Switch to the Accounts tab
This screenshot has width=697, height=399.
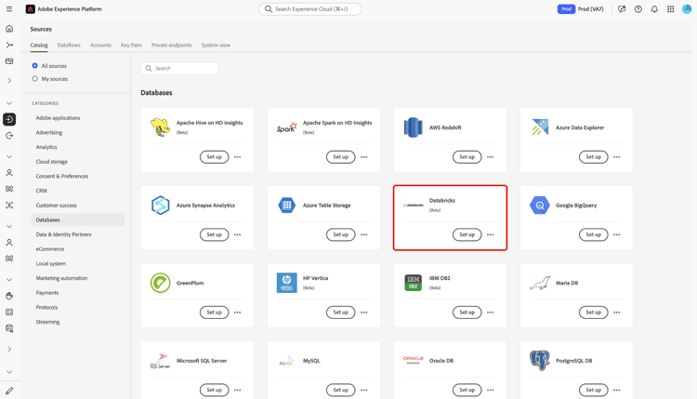pyautogui.click(x=100, y=45)
